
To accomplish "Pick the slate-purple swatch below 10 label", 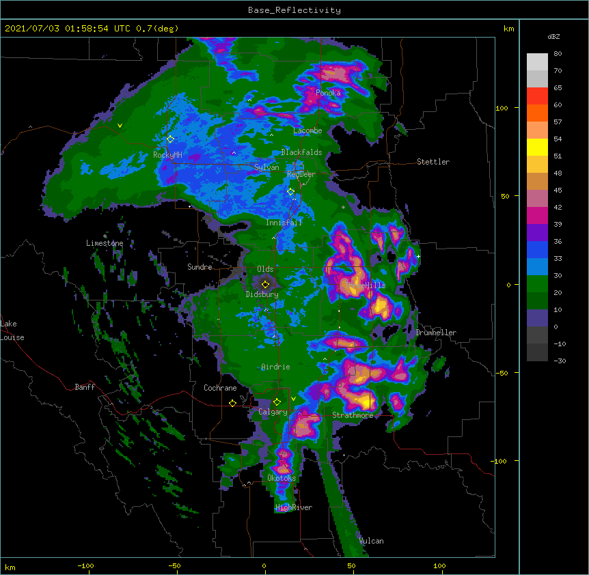I will tap(537, 318).
